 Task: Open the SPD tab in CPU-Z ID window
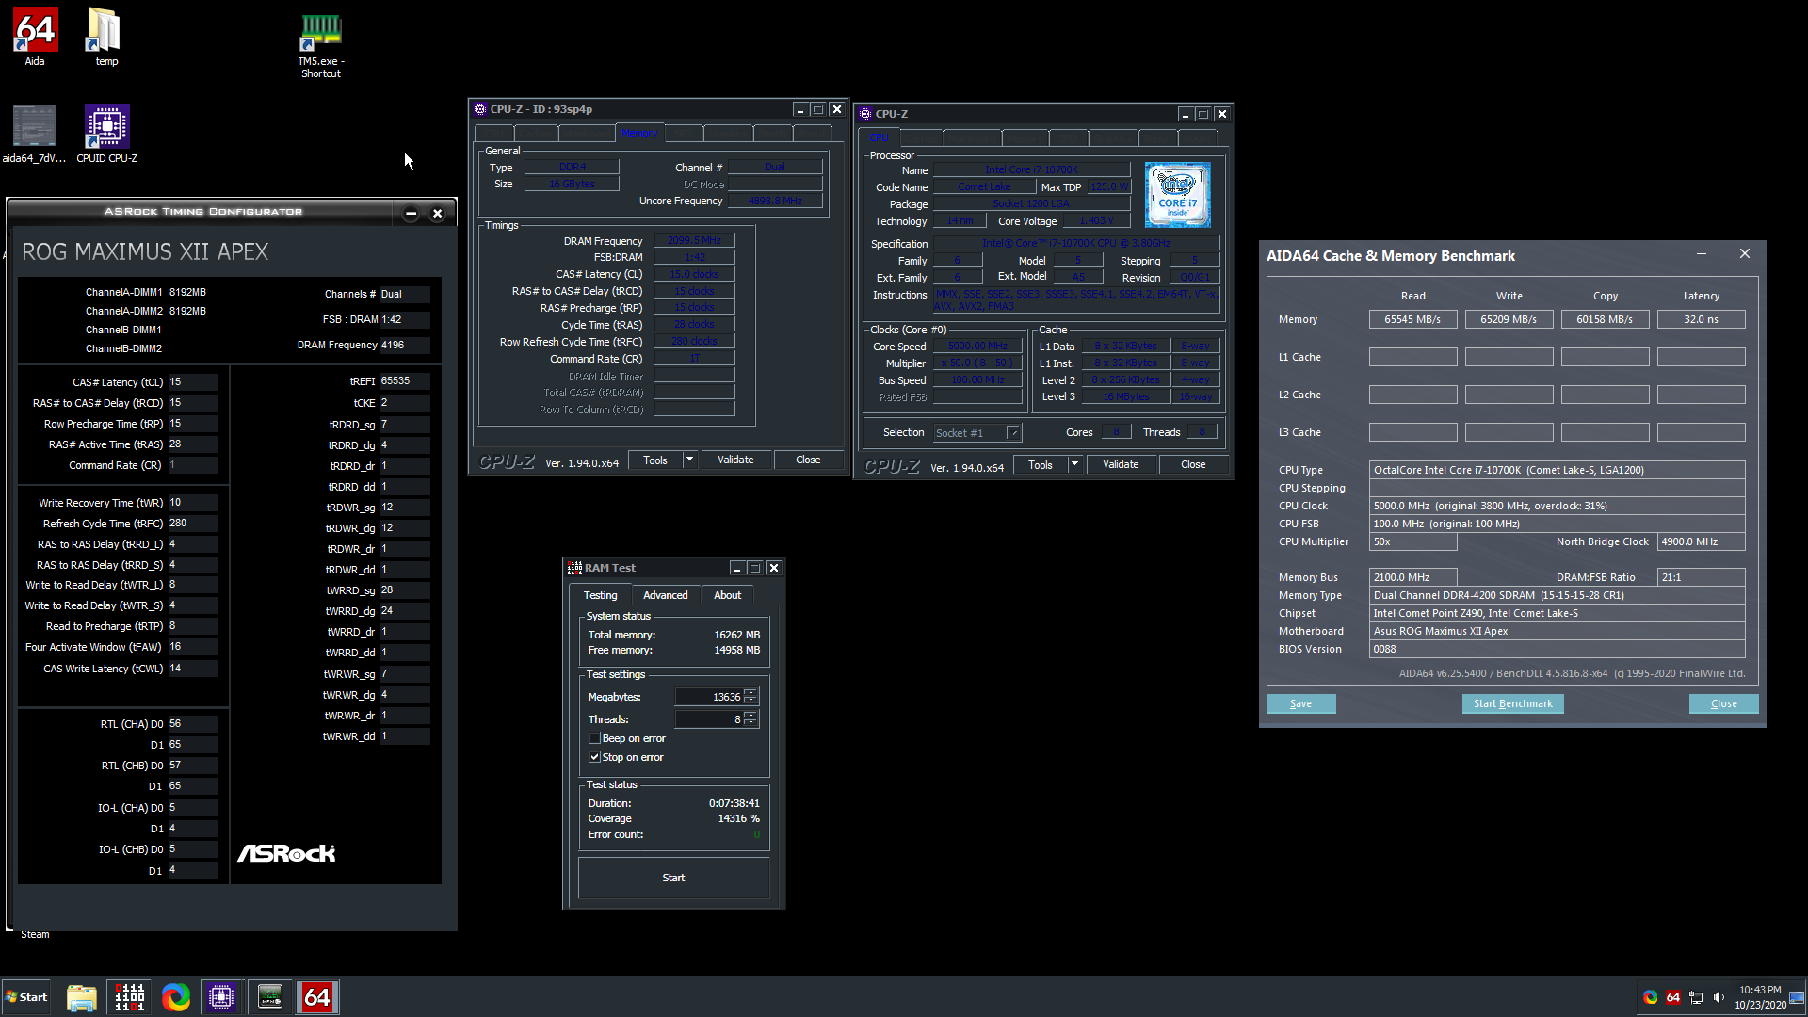[x=683, y=134]
